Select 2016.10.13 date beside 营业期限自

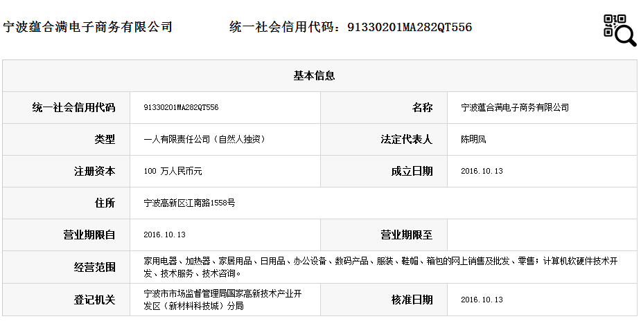pyautogui.click(x=164, y=235)
